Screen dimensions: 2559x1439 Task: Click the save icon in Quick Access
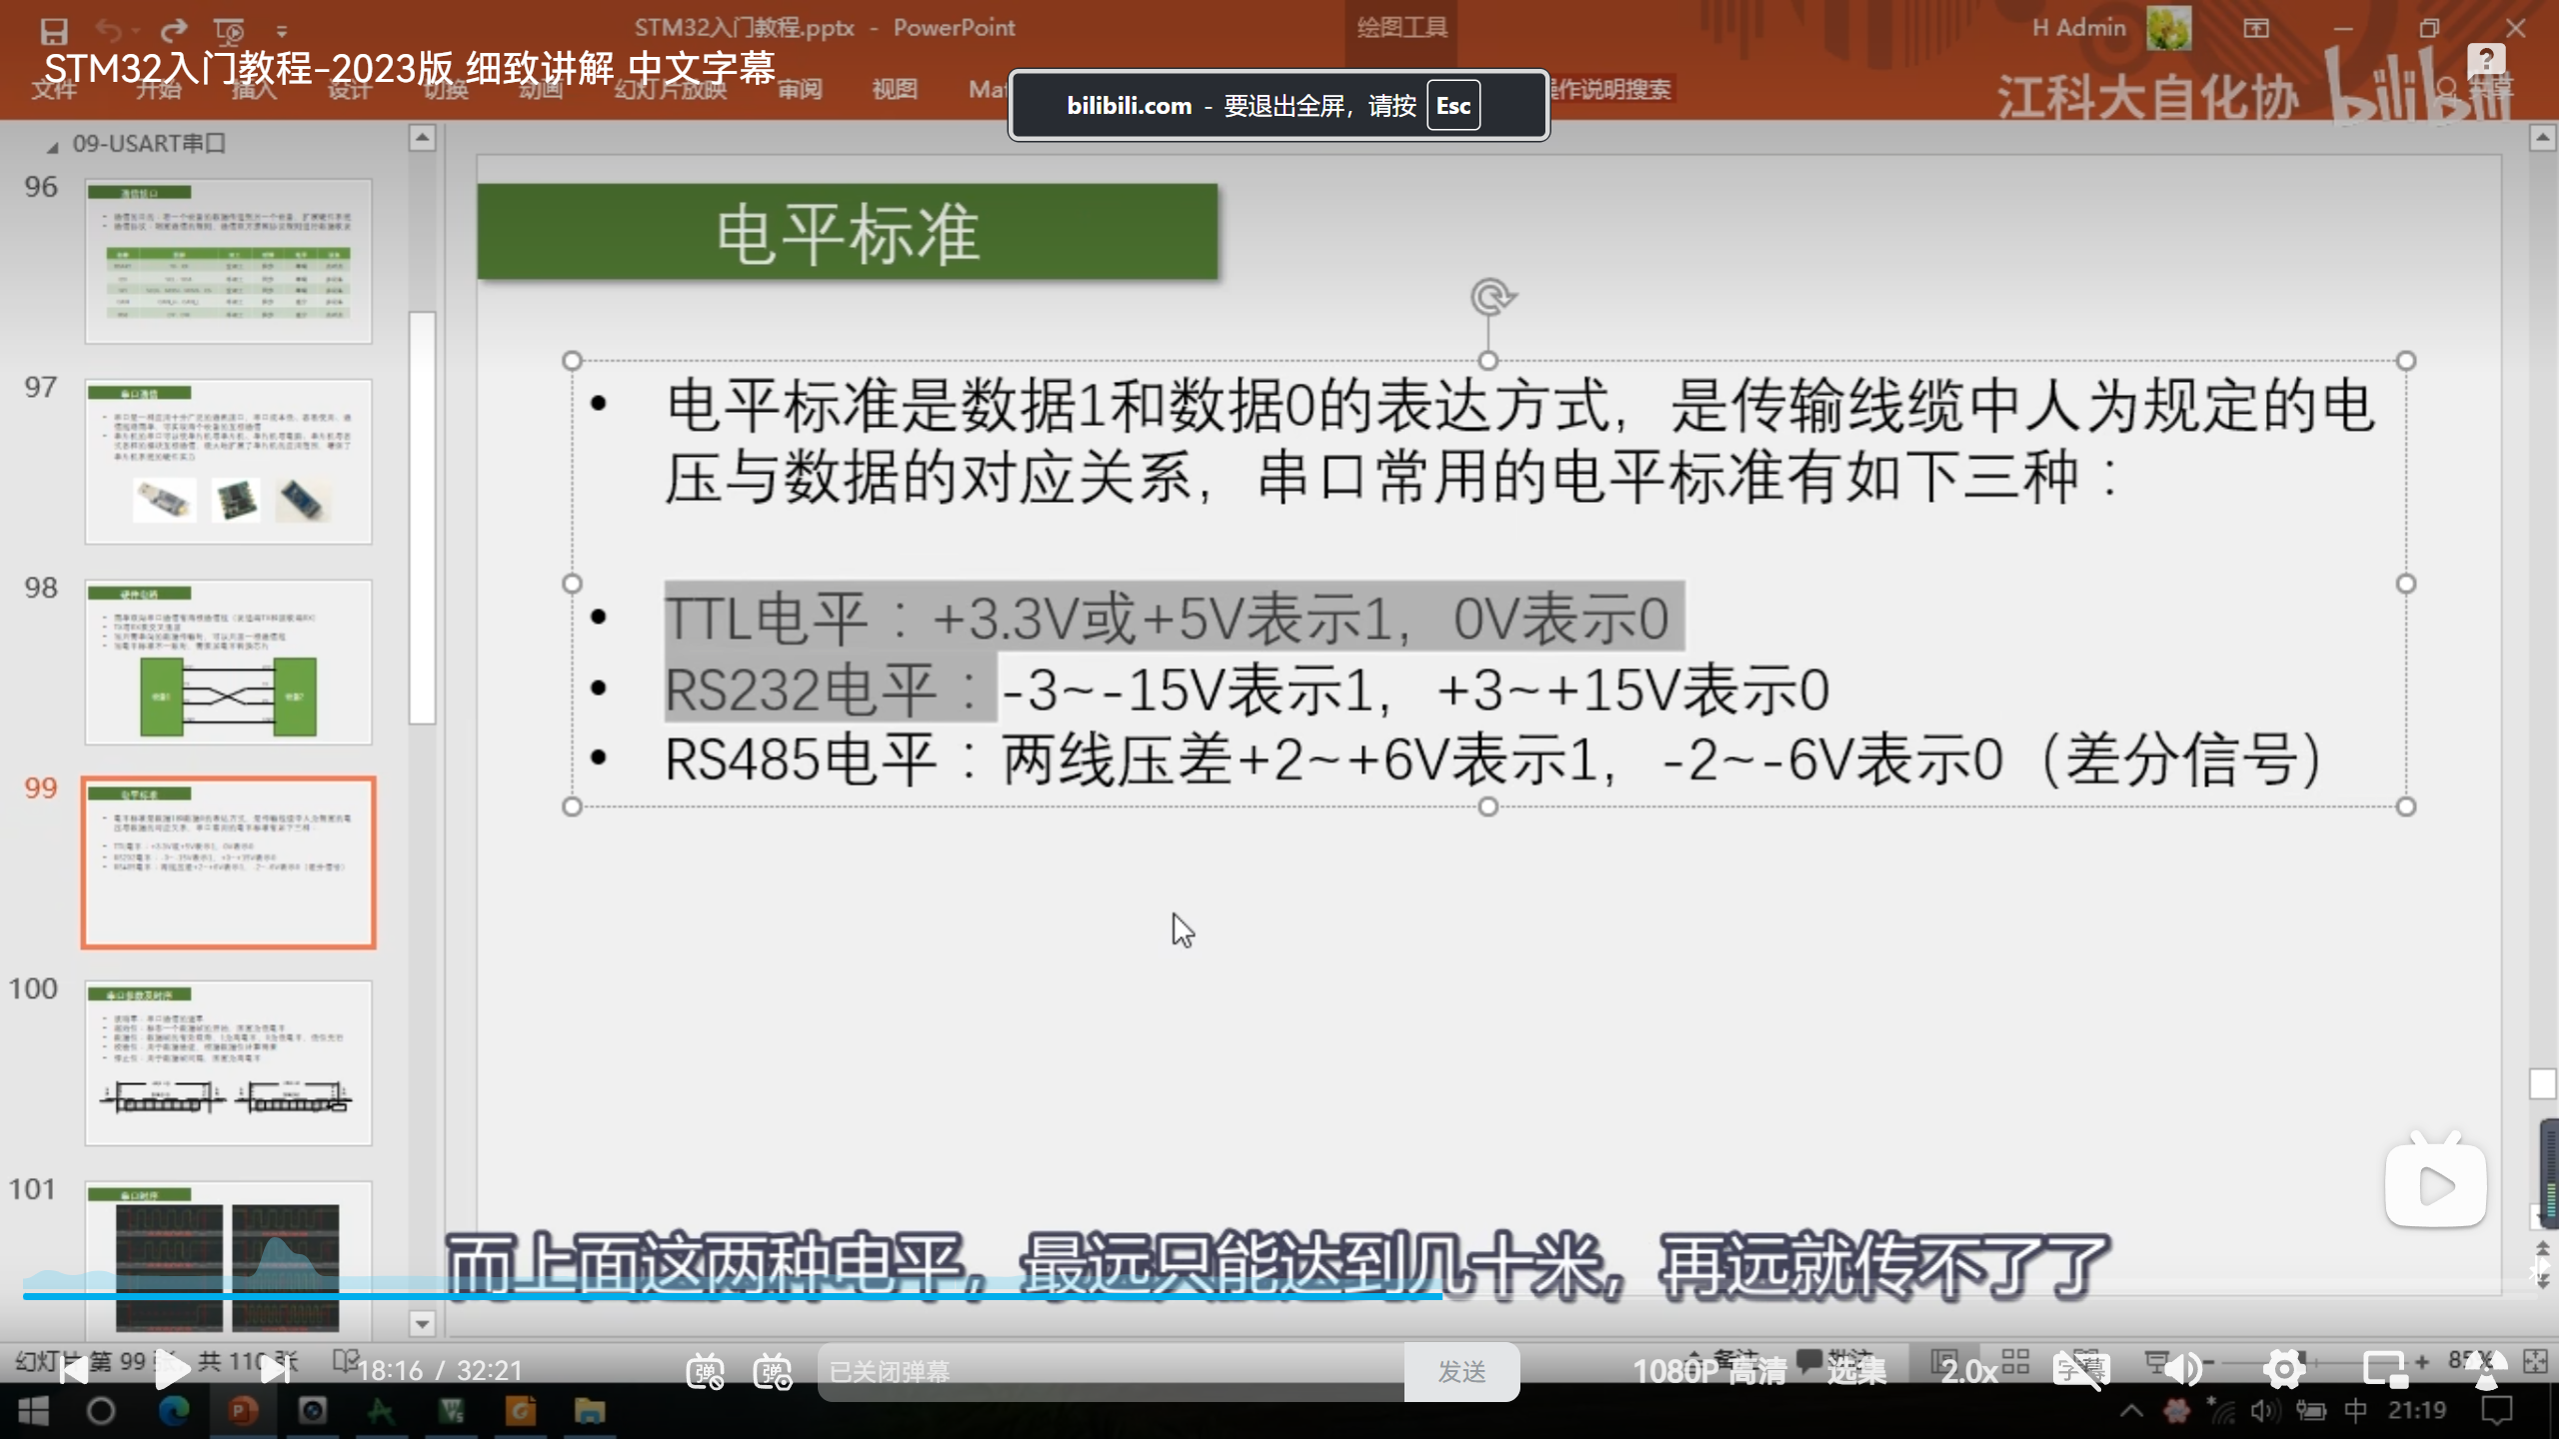[x=53, y=30]
